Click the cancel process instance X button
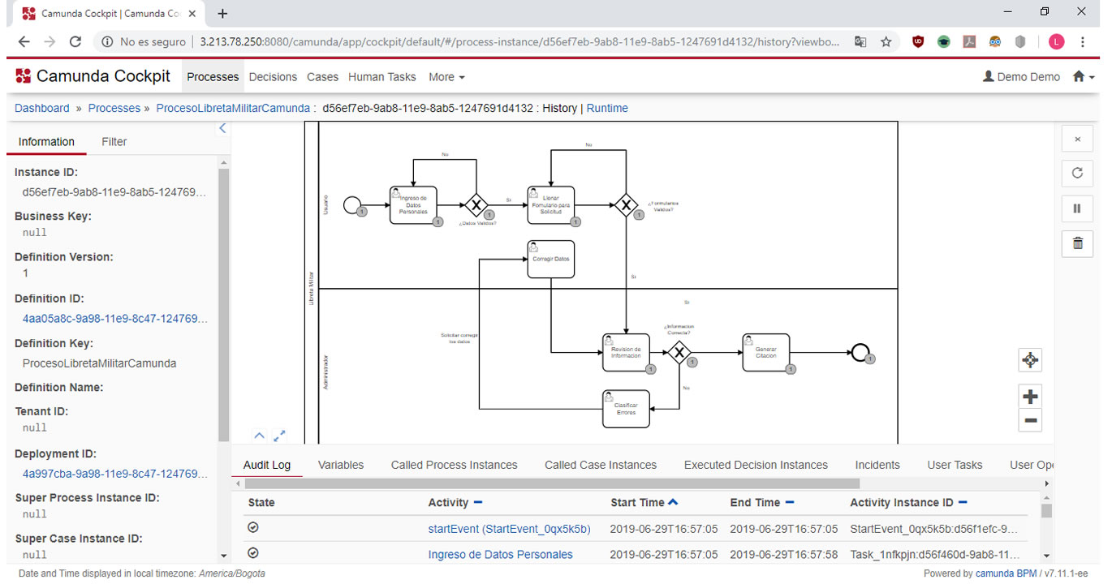 pyautogui.click(x=1077, y=140)
